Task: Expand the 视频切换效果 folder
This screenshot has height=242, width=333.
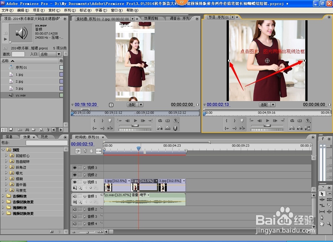Action: tap(3, 213)
